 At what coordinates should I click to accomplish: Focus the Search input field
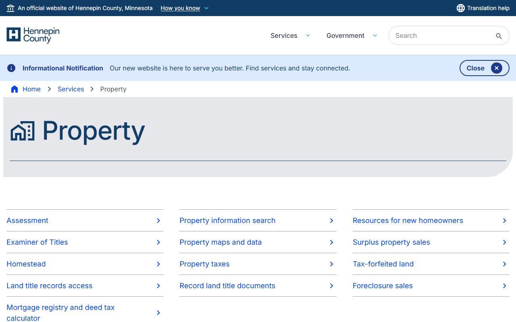[441, 35]
